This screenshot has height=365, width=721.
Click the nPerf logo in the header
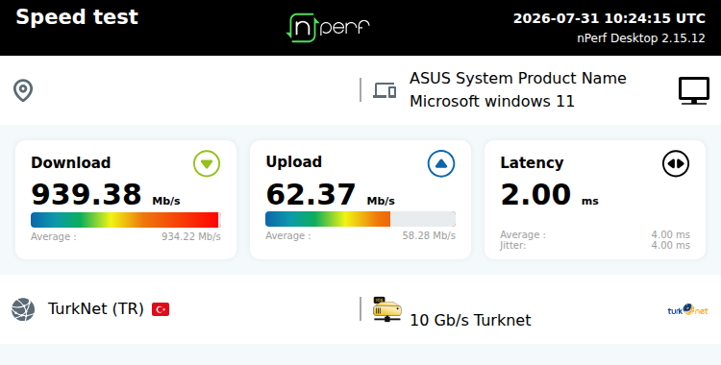click(x=328, y=28)
